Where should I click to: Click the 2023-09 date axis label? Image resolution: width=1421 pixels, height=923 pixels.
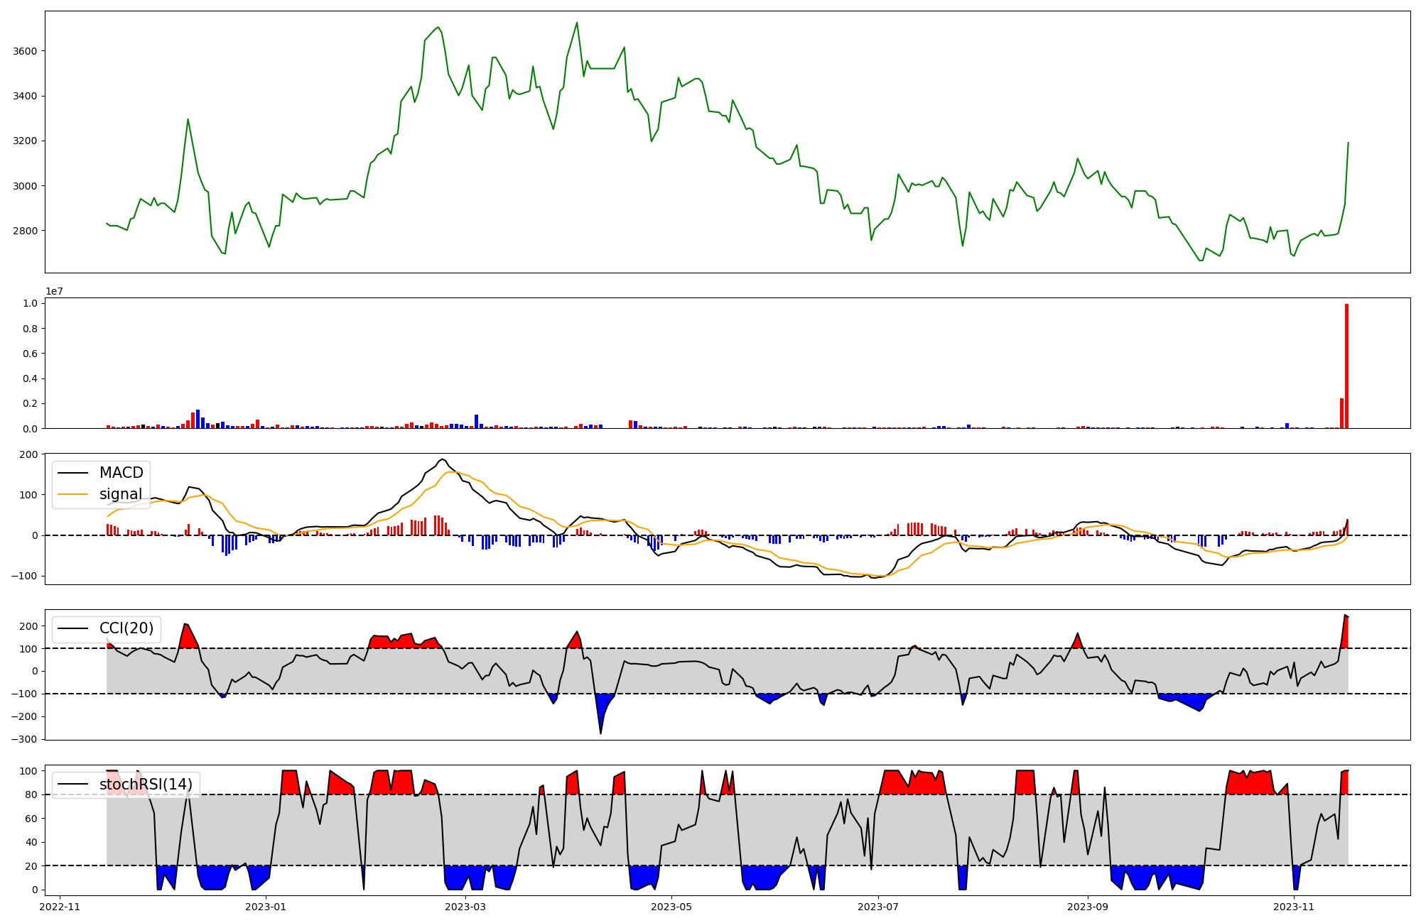pyautogui.click(x=1088, y=907)
